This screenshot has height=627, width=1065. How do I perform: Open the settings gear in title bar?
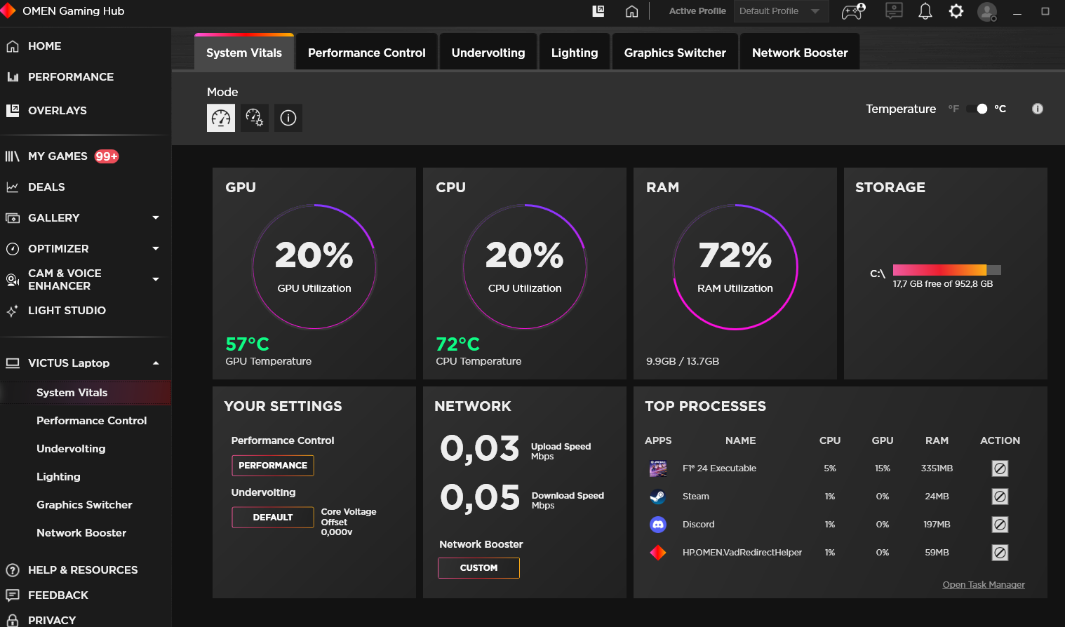point(956,11)
